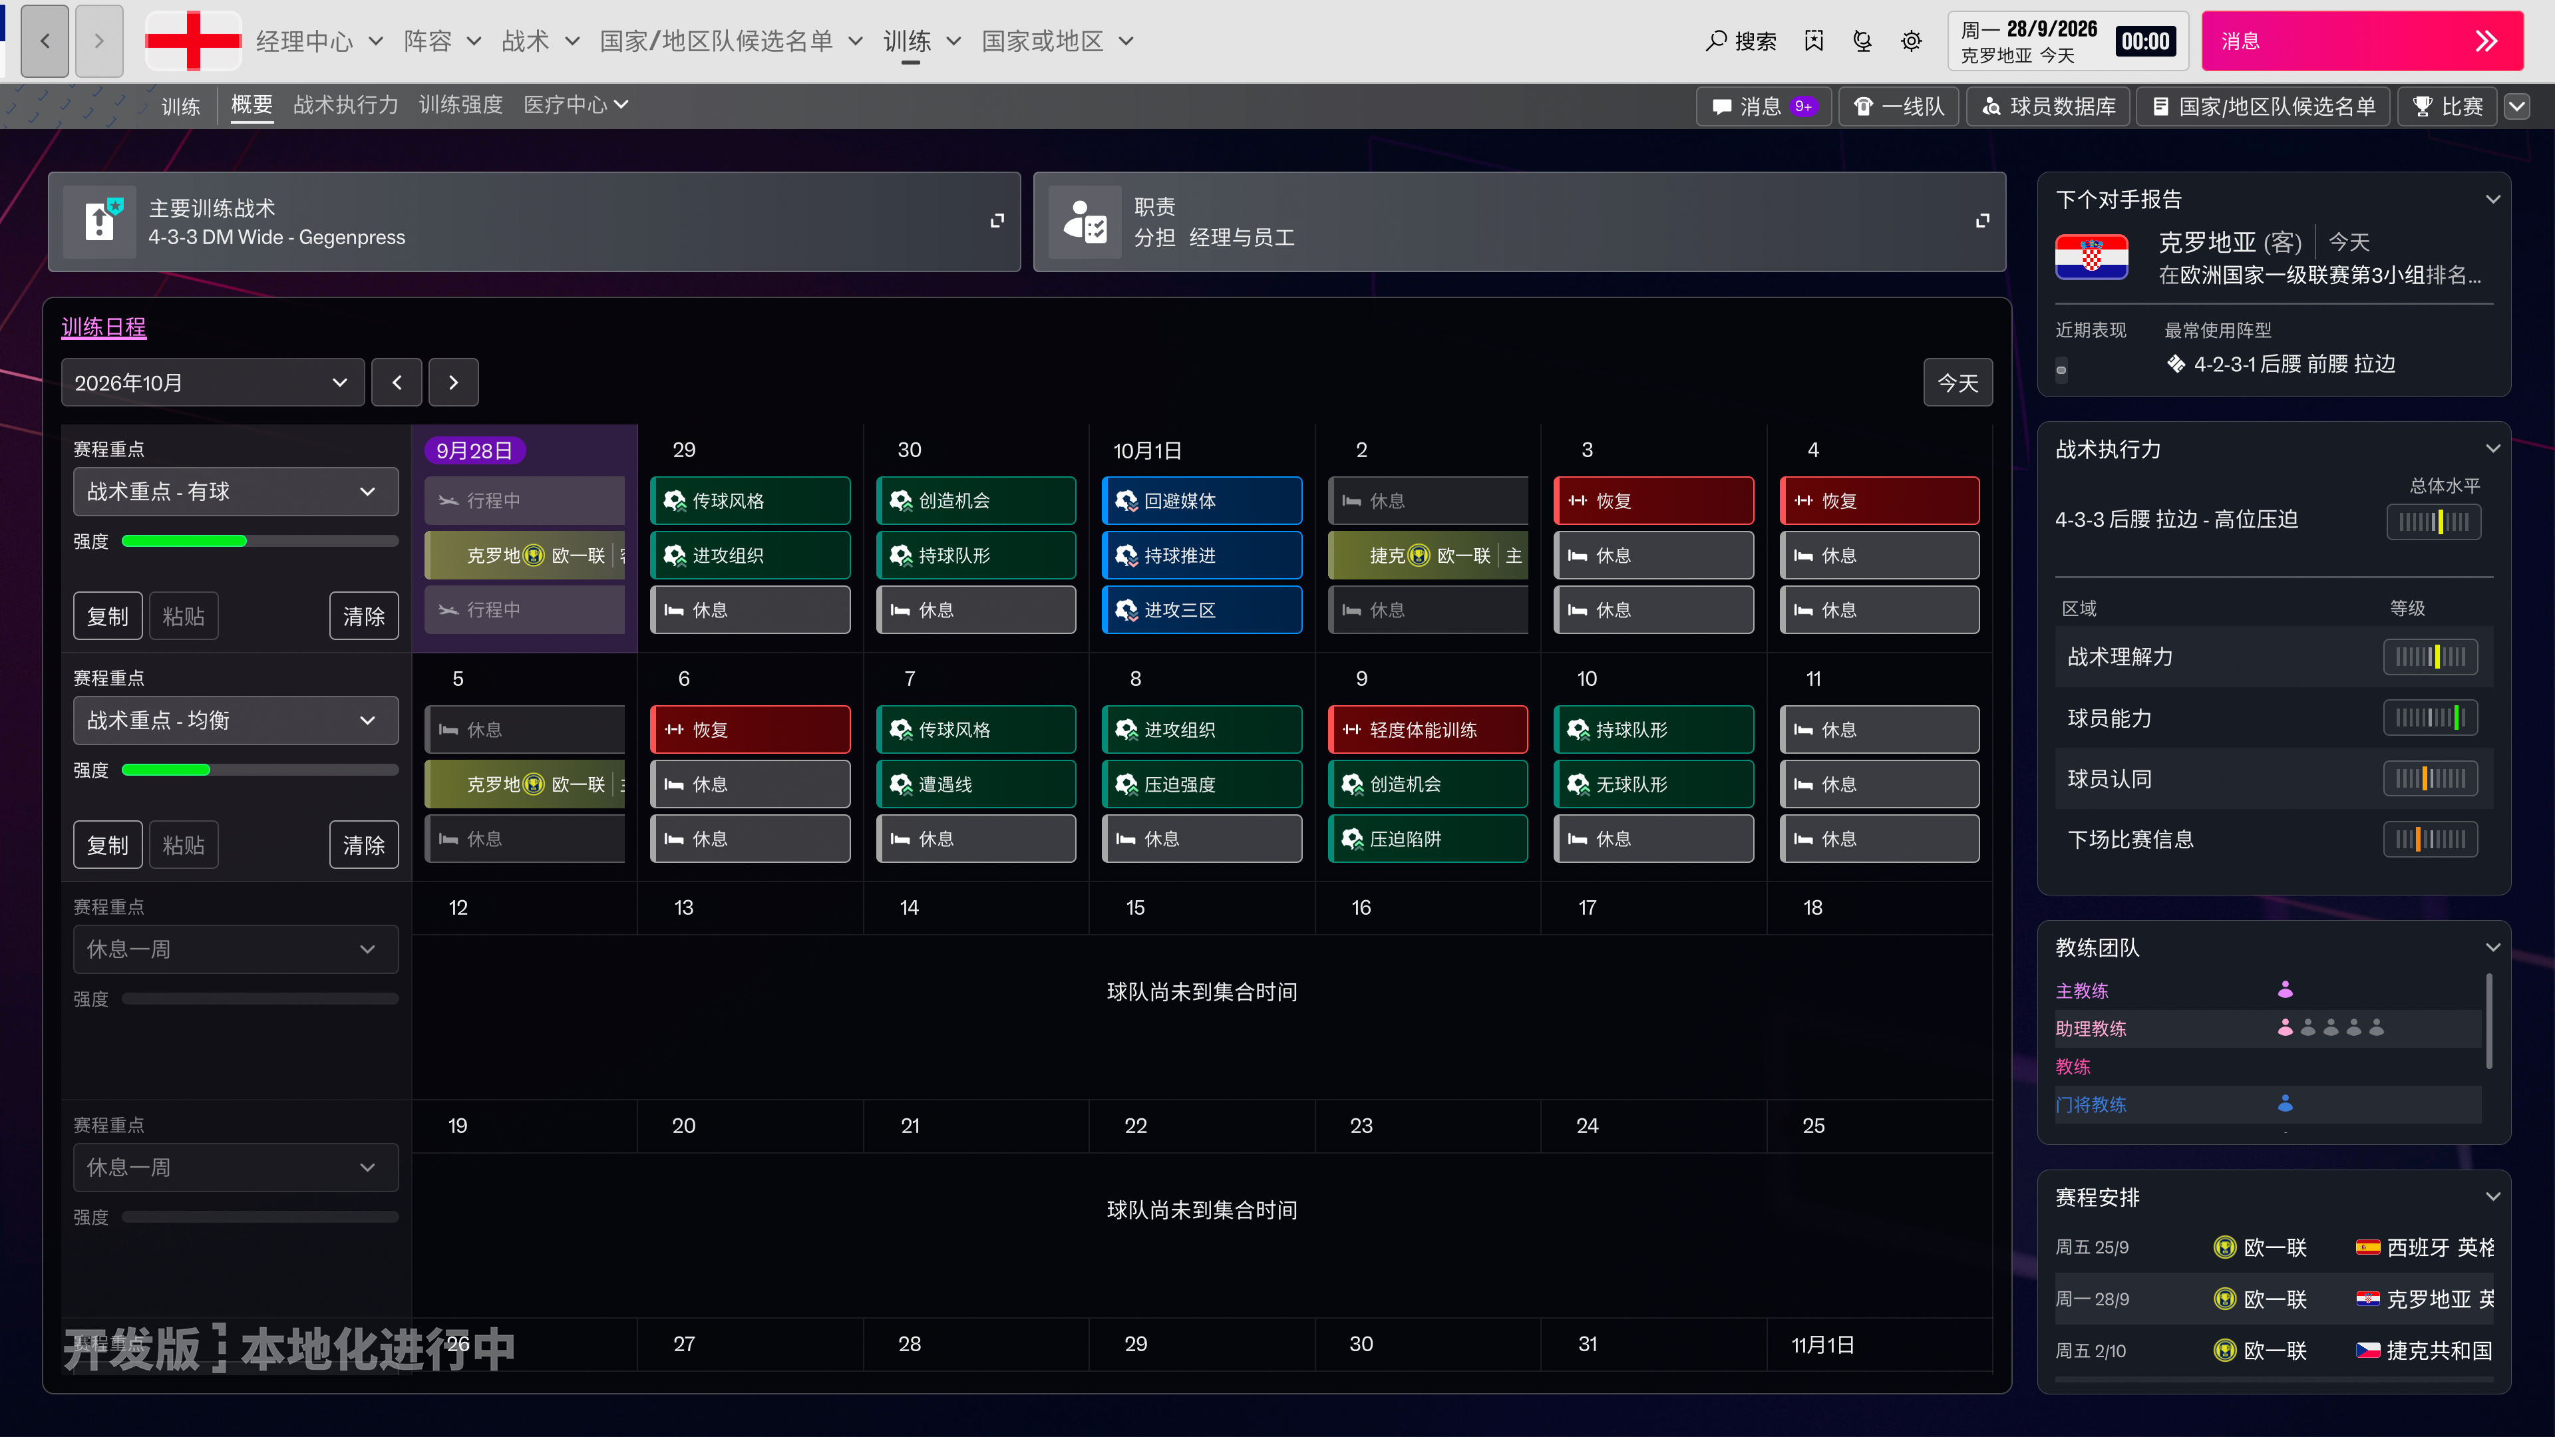Open the 阵容 menu

[x=441, y=41]
